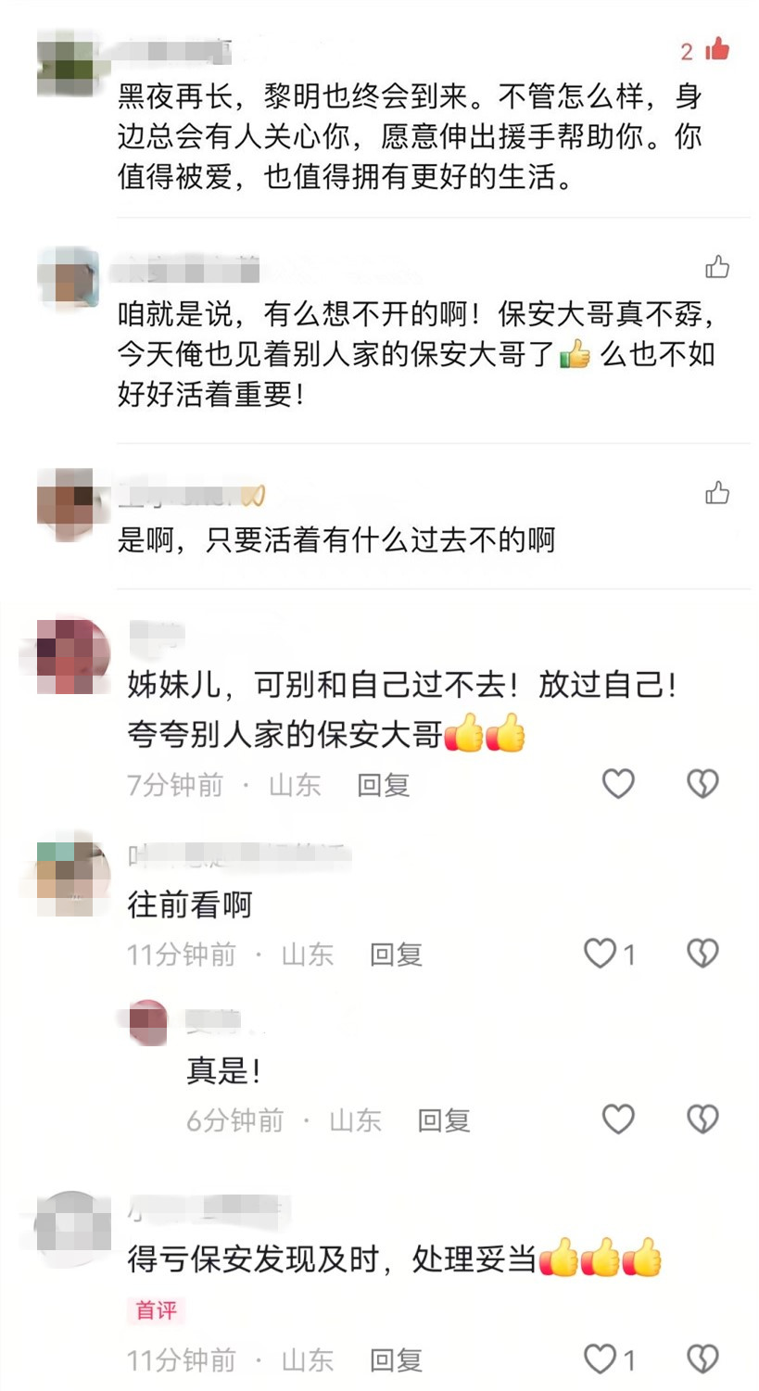The image size is (759, 1391).
Task: Tap broken heart on 得亏保安发现及时 comment
Action: tap(702, 1359)
